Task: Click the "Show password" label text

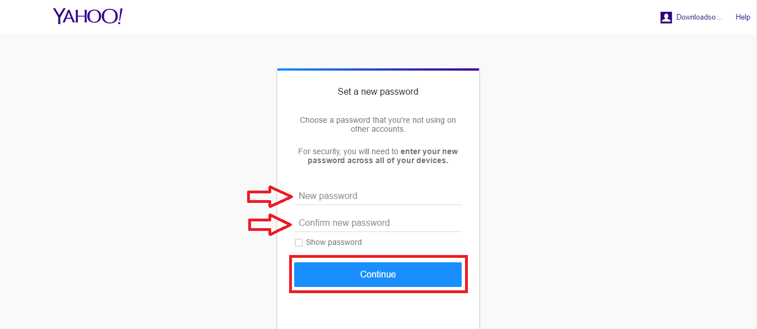Action: (x=334, y=243)
